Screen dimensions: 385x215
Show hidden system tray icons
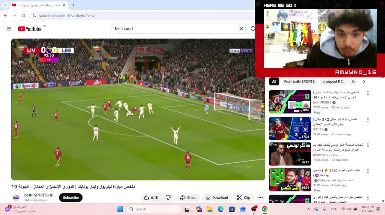(308, 209)
